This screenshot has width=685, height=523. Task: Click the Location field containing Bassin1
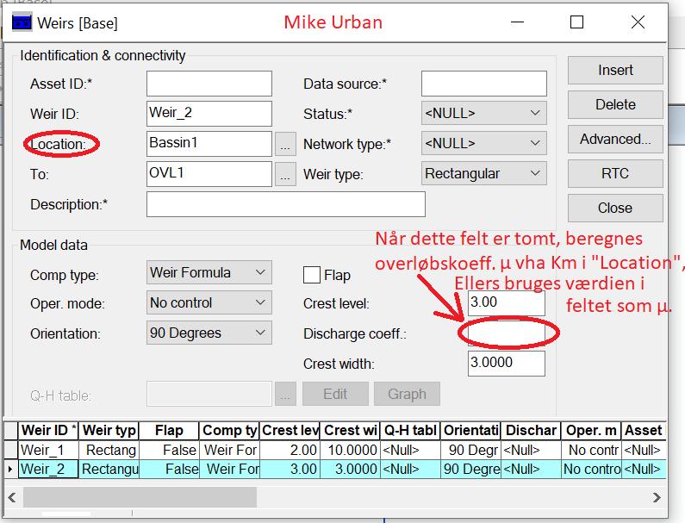[x=209, y=144]
